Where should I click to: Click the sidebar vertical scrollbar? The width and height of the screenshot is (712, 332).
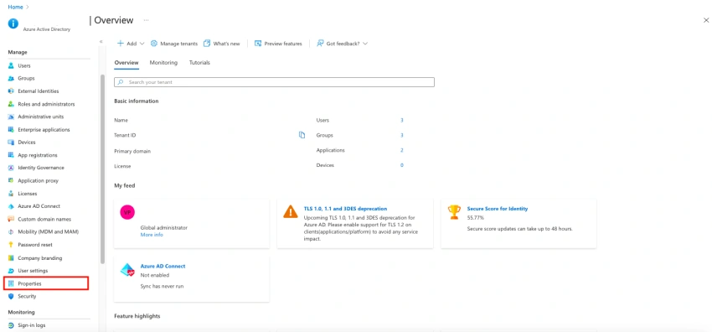pyautogui.click(x=103, y=169)
